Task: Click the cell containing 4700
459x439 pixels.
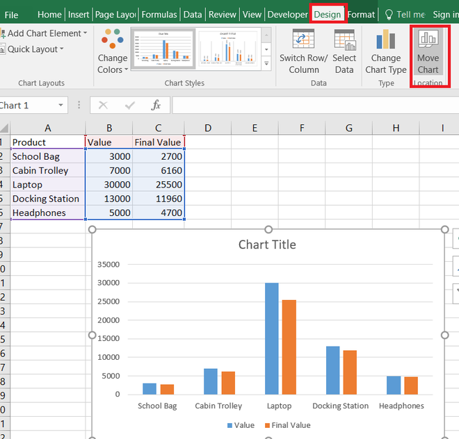Action: (x=159, y=213)
